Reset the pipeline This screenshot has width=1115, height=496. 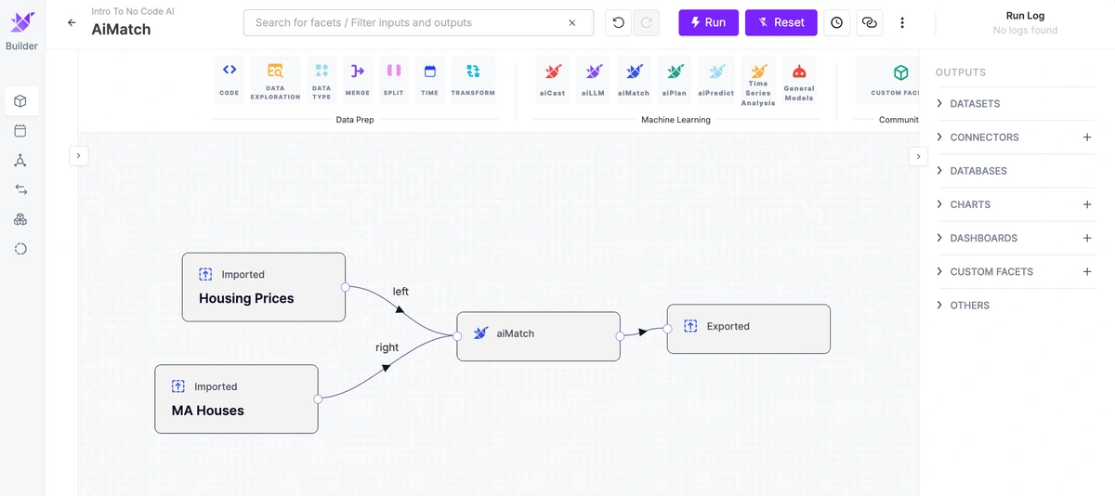[x=781, y=22]
